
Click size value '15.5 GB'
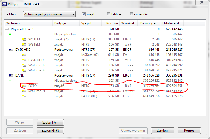(x=113, y=91)
